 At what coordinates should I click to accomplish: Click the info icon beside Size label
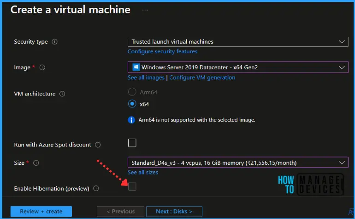pyautogui.click(x=36, y=163)
